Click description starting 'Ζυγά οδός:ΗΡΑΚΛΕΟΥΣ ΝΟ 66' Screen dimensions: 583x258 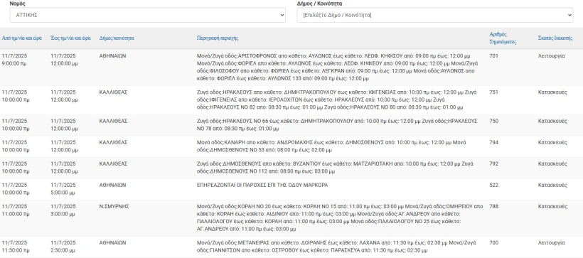337,125
